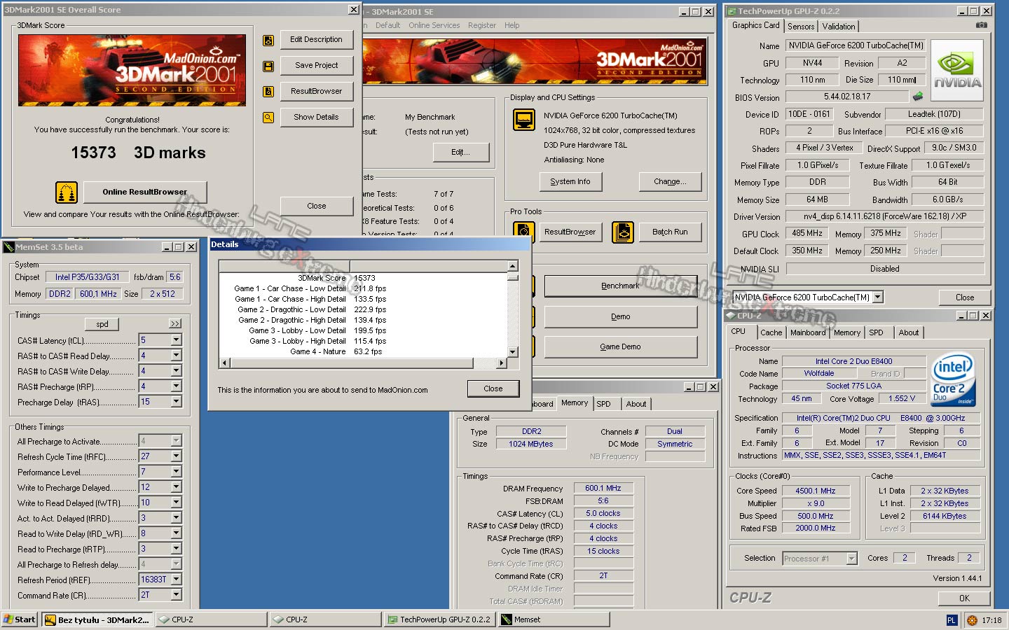The width and height of the screenshot is (1009, 630).
Task: Click Change... button in Display settings
Action: tap(670, 182)
